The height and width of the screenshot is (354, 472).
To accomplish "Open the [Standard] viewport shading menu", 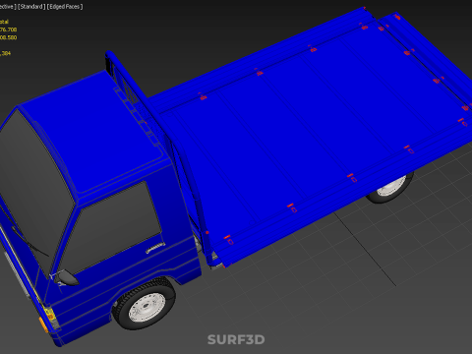I will (x=31, y=7).
